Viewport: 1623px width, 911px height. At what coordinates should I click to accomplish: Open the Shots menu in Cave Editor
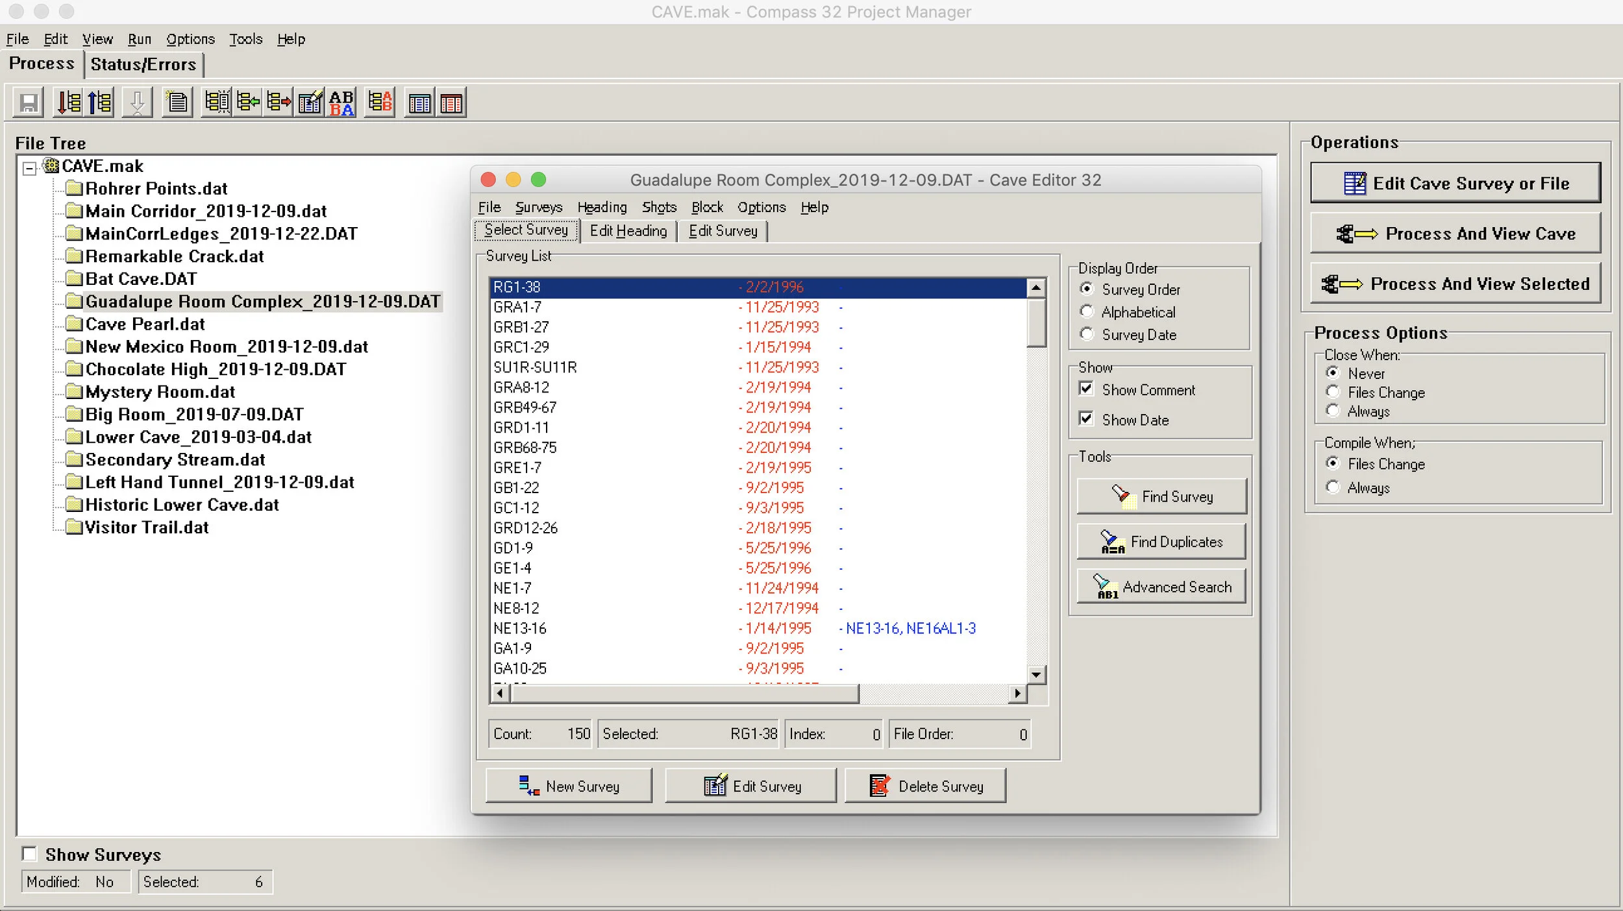click(659, 207)
